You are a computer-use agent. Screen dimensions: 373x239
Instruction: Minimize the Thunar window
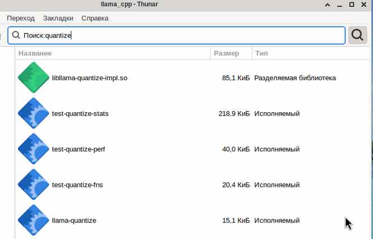coord(340,5)
